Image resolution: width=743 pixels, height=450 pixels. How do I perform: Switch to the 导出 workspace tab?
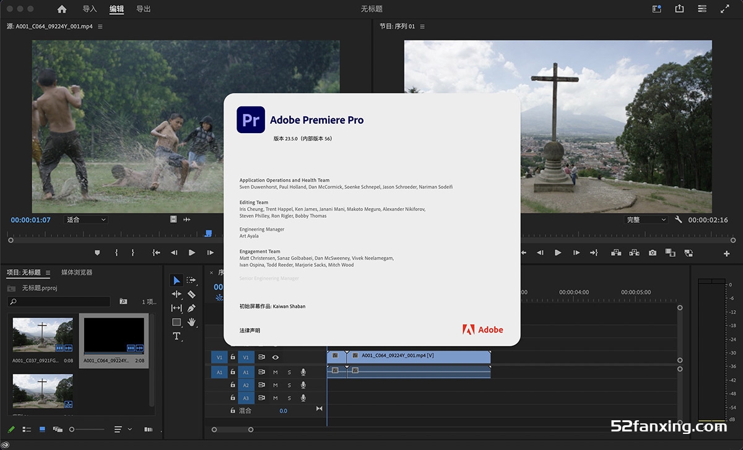coord(143,9)
